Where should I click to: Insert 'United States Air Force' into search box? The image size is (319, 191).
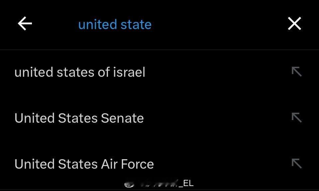pyautogui.click(x=296, y=164)
